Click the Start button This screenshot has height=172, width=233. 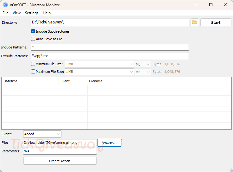[216, 22]
